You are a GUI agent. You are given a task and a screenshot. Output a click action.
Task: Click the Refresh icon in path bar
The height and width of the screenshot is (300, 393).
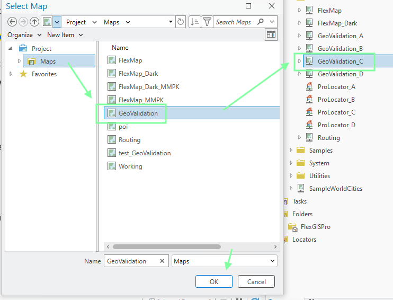[x=181, y=22]
